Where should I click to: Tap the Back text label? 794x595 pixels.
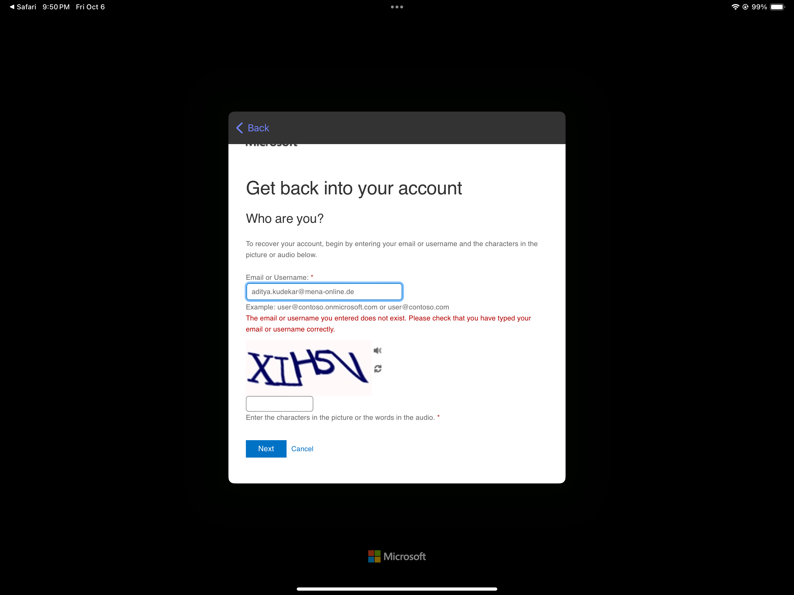(x=258, y=128)
